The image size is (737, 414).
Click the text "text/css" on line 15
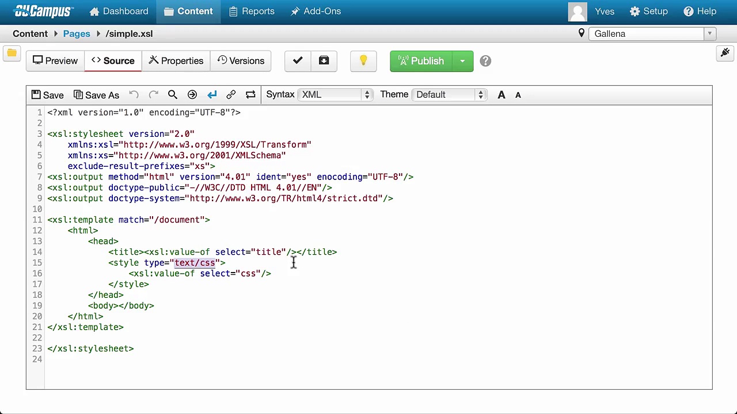(195, 263)
